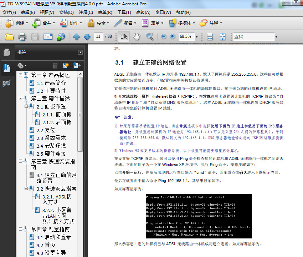
Task: Open the 帮助(H) menu
Action: (183, 12)
